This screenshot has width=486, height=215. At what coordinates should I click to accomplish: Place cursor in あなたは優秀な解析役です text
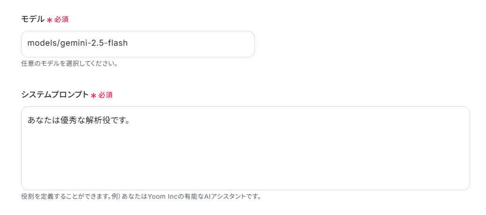click(79, 120)
